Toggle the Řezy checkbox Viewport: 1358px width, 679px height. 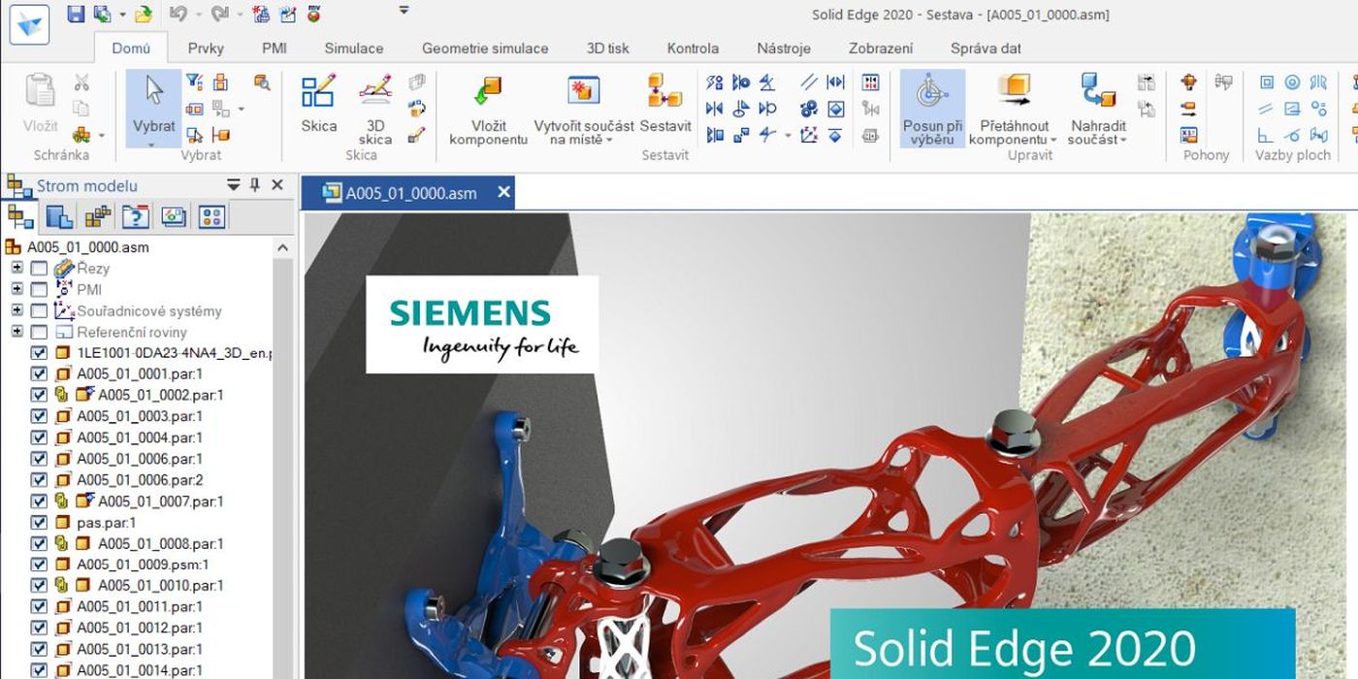tap(39, 269)
